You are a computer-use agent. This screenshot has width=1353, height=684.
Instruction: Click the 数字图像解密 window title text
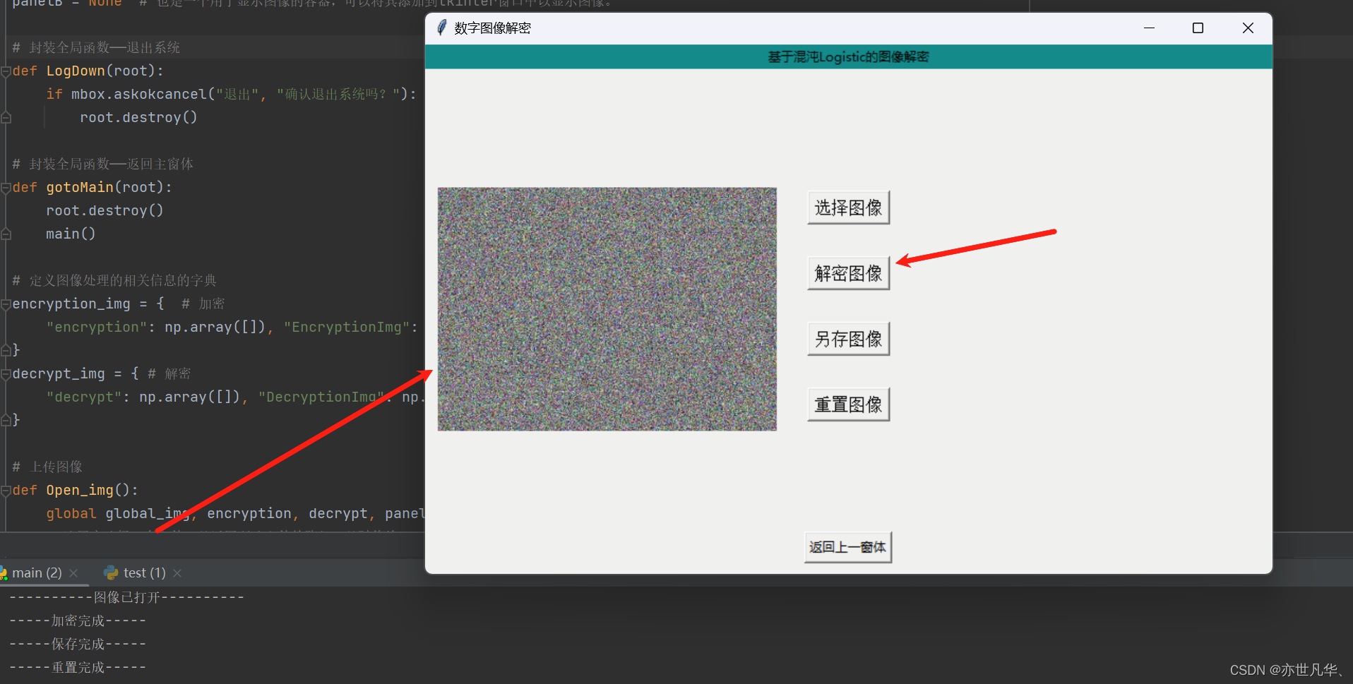click(x=492, y=28)
